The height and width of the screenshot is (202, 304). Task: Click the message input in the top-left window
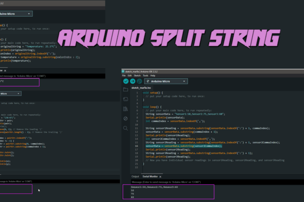53,76
